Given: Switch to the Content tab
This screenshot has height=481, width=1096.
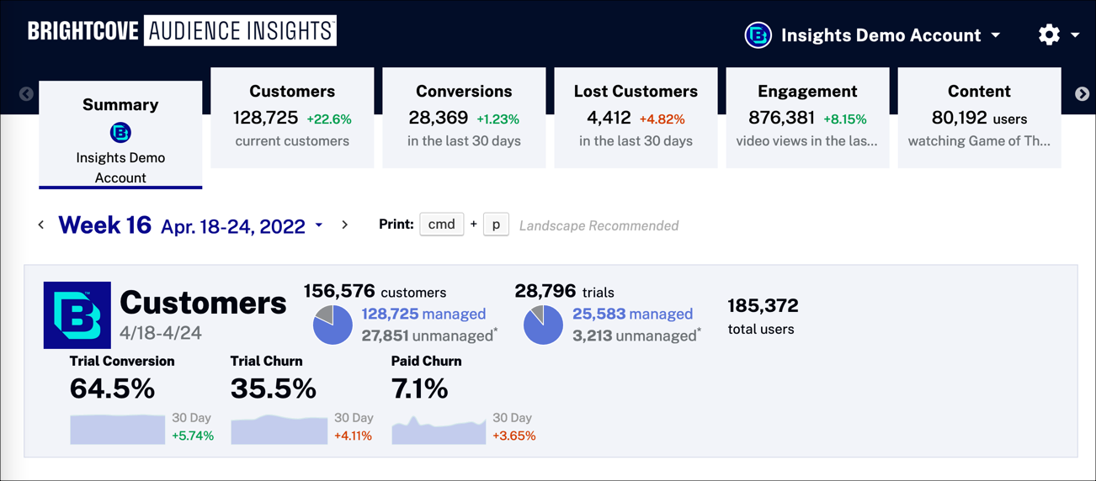Looking at the screenshot, I should pos(979,117).
